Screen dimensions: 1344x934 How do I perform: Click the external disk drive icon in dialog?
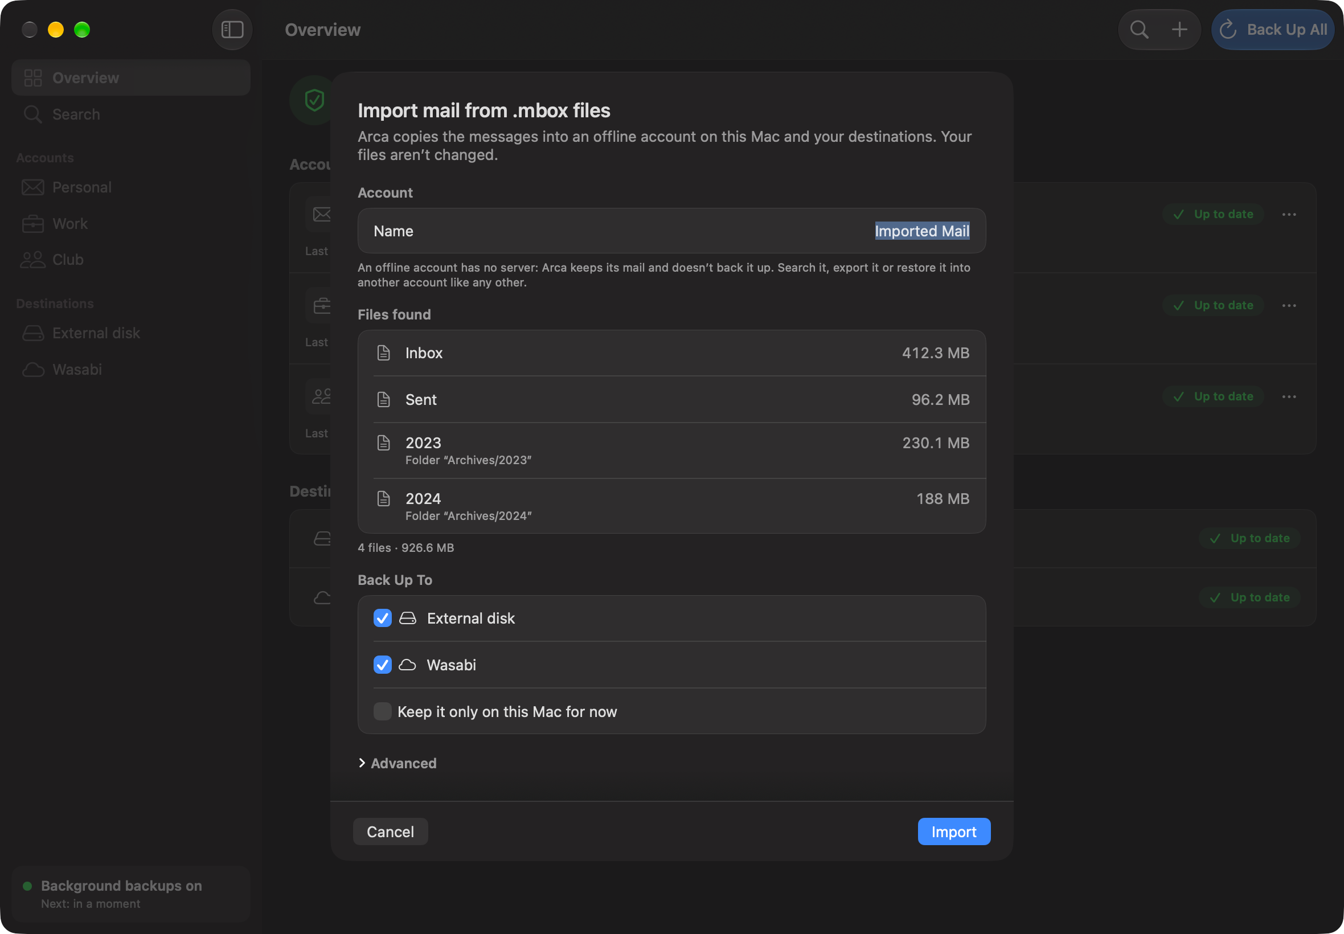pyautogui.click(x=408, y=618)
